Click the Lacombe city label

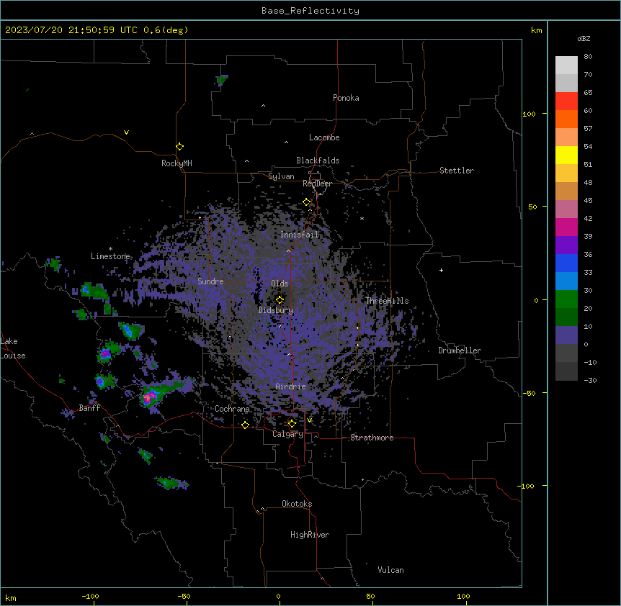[324, 137]
